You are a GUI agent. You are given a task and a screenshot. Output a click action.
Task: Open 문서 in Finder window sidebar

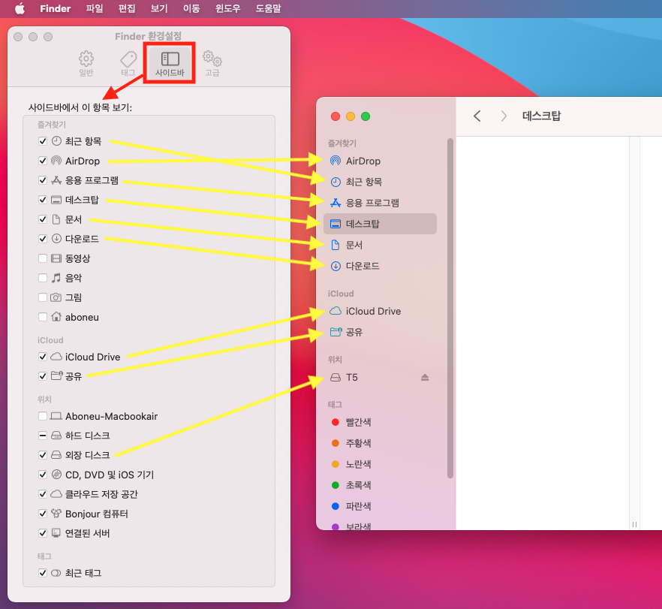coord(380,245)
